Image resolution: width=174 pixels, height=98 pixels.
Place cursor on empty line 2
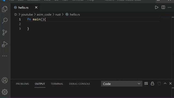93,24
